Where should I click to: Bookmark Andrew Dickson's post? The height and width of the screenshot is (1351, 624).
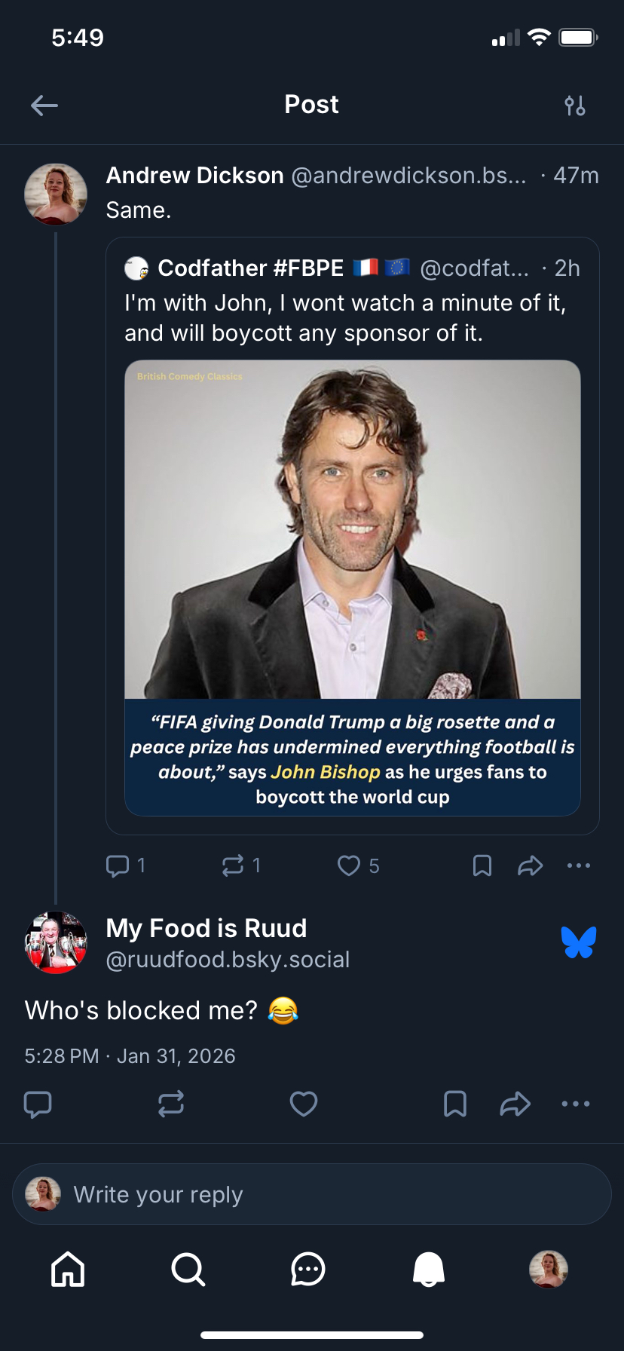(x=482, y=865)
